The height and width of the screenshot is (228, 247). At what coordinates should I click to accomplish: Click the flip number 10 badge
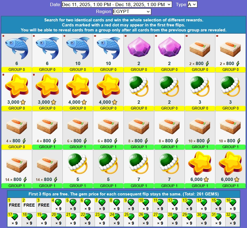[141, 200]
